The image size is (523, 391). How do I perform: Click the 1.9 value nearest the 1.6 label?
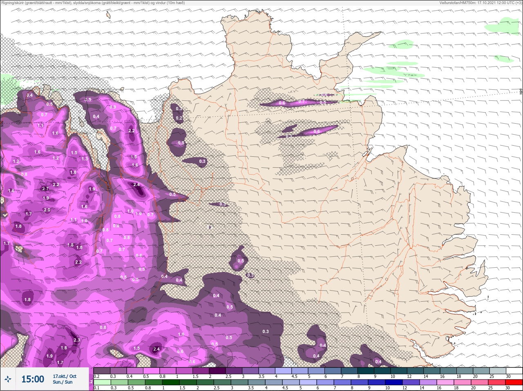[x=92, y=189]
